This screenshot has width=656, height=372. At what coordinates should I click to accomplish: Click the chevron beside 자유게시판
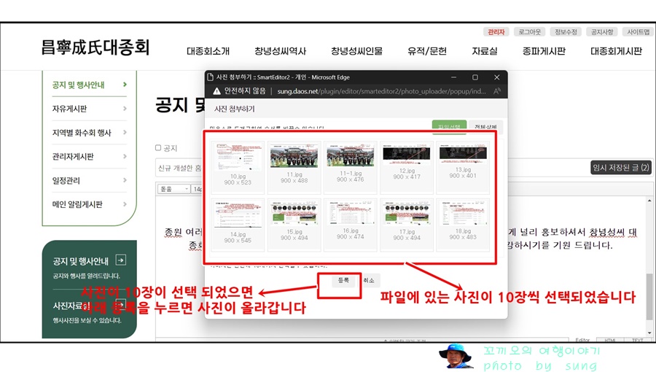125,109
